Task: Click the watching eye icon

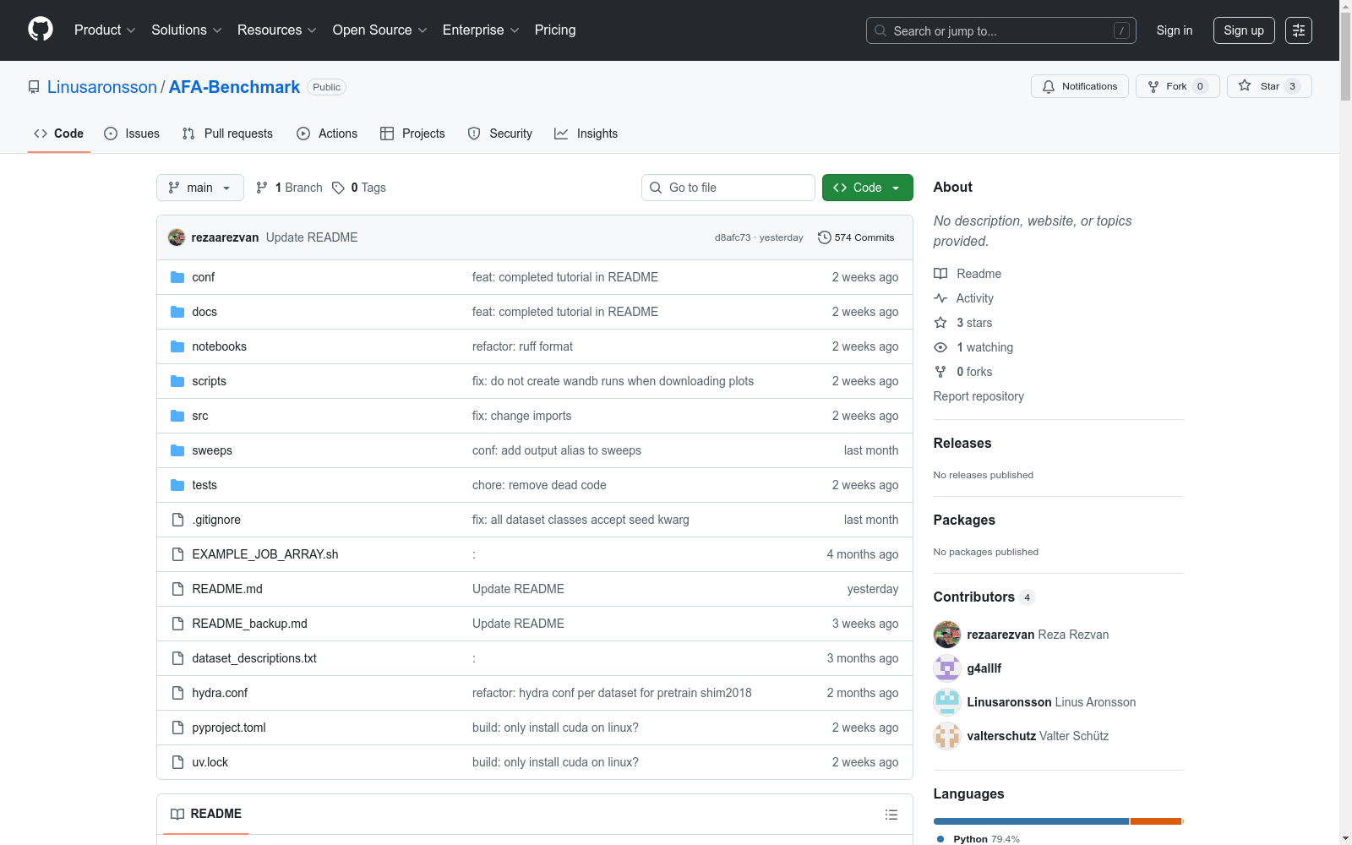Action: click(940, 347)
